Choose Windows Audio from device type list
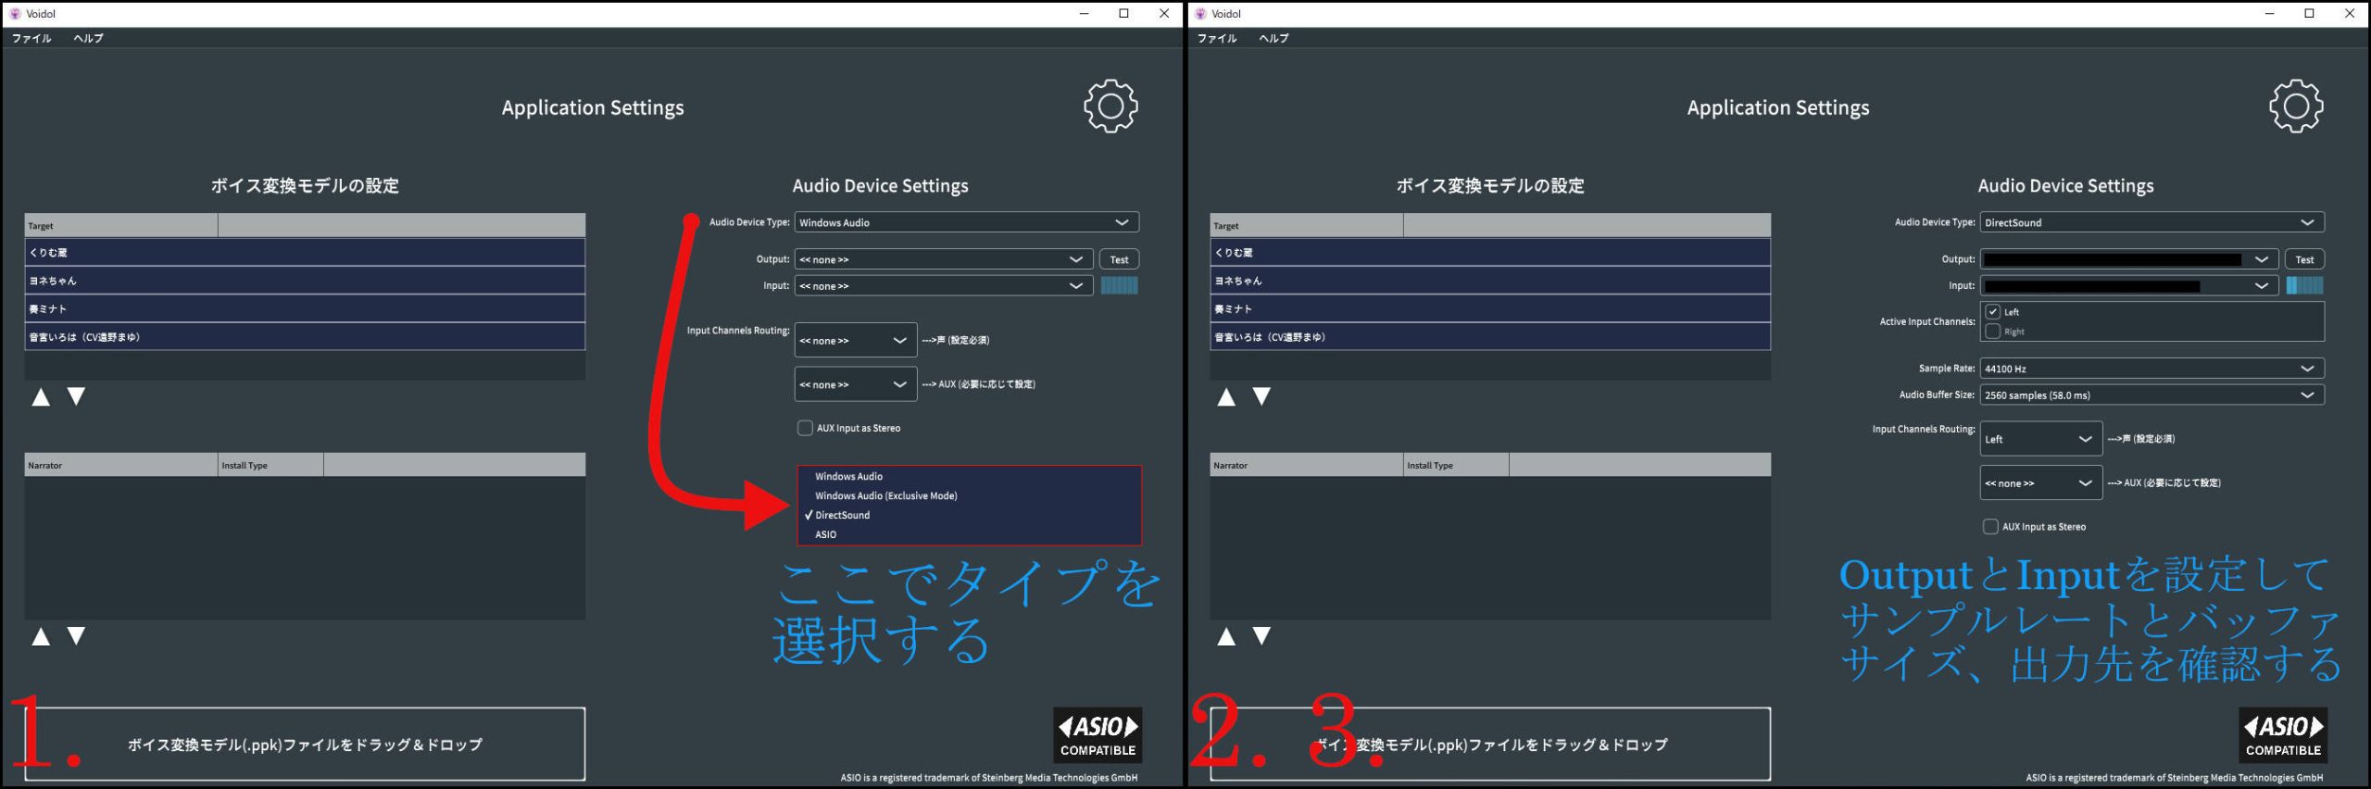The width and height of the screenshot is (2371, 789). click(970, 476)
